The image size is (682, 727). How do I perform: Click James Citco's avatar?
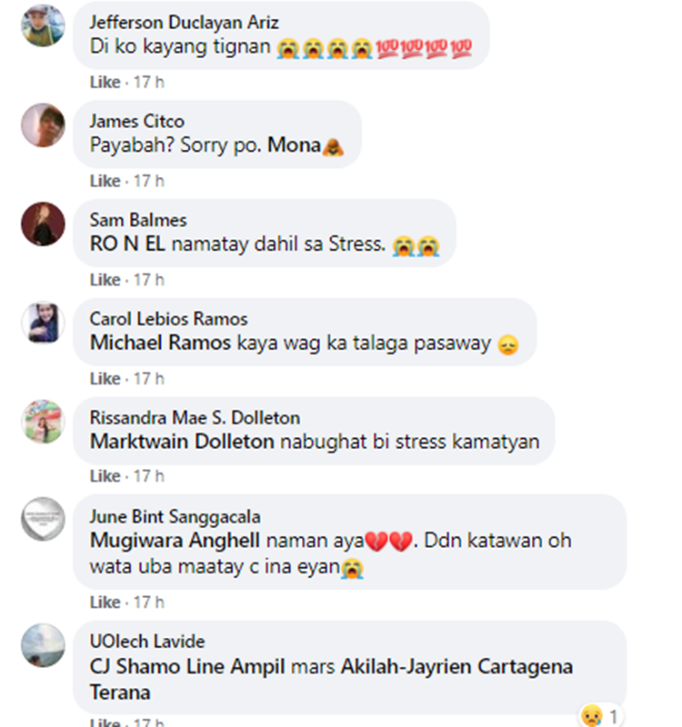click(43, 125)
